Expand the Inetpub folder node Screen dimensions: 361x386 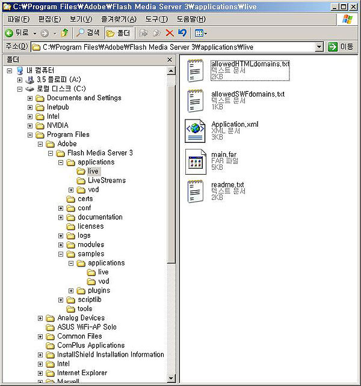click(x=30, y=107)
